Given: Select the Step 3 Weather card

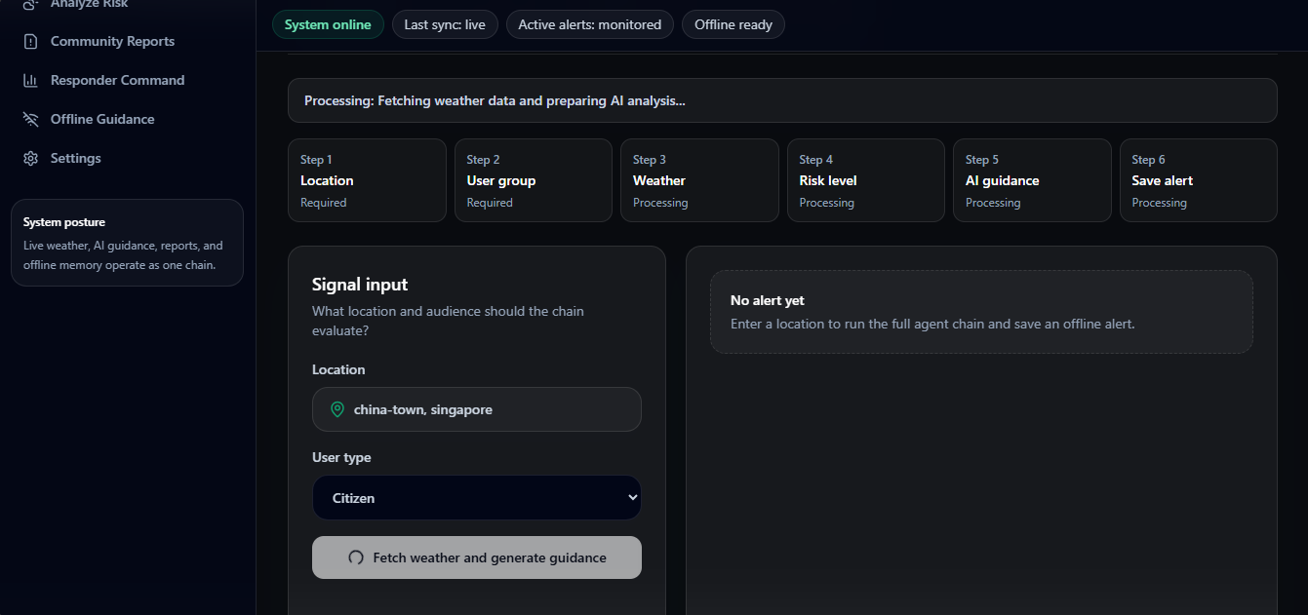Looking at the screenshot, I should pyautogui.click(x=699, y=180).
